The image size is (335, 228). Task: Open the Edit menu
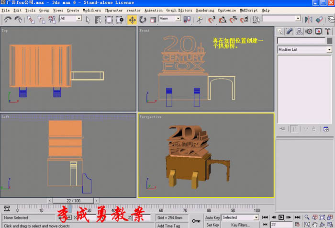coord(18,10)
